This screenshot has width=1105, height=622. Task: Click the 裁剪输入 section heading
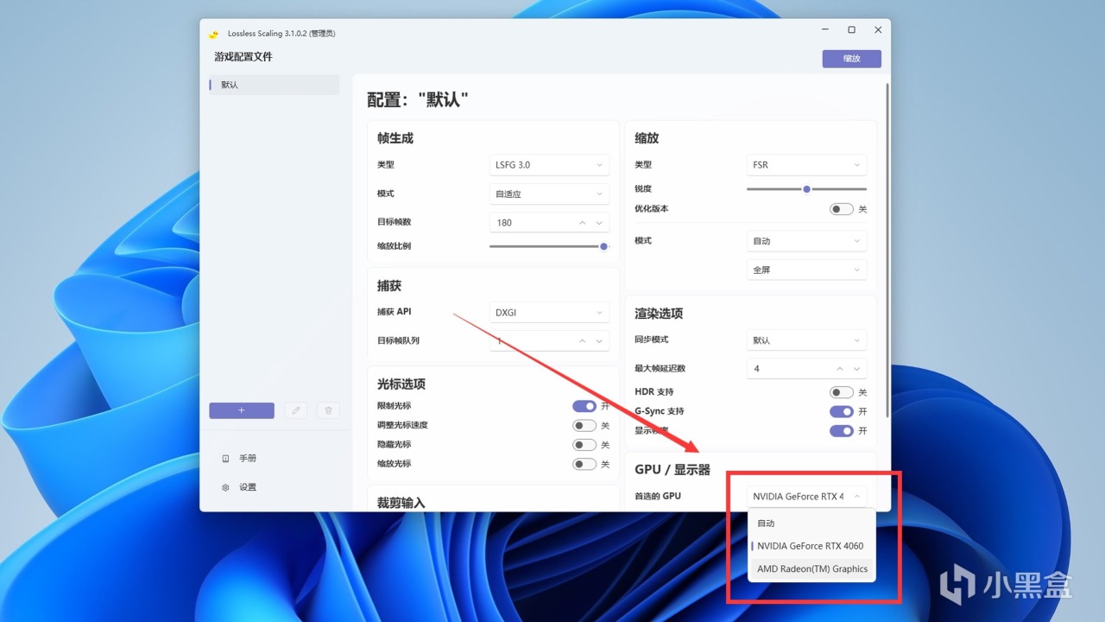pyautogui.click(x=401, y=503)
